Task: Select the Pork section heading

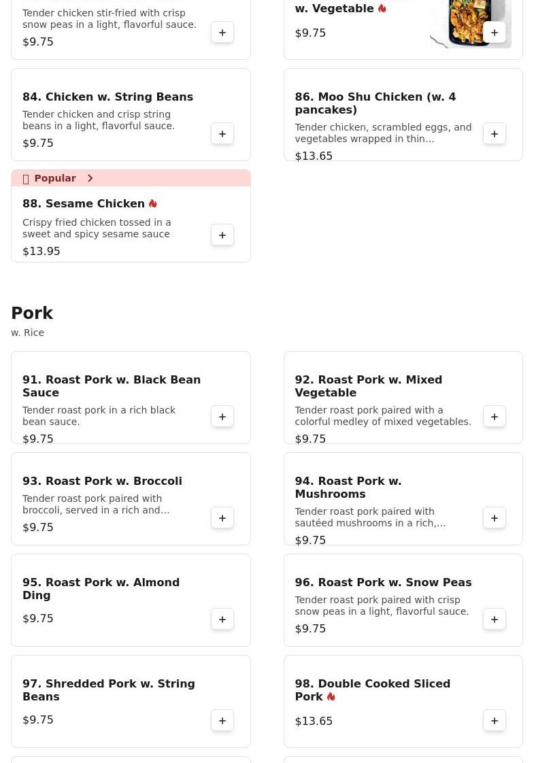Action: tap(32, 313)
